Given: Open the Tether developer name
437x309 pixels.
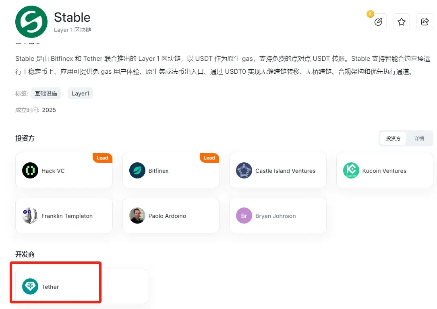Looking at the screenshot, I should coord(50,287).
